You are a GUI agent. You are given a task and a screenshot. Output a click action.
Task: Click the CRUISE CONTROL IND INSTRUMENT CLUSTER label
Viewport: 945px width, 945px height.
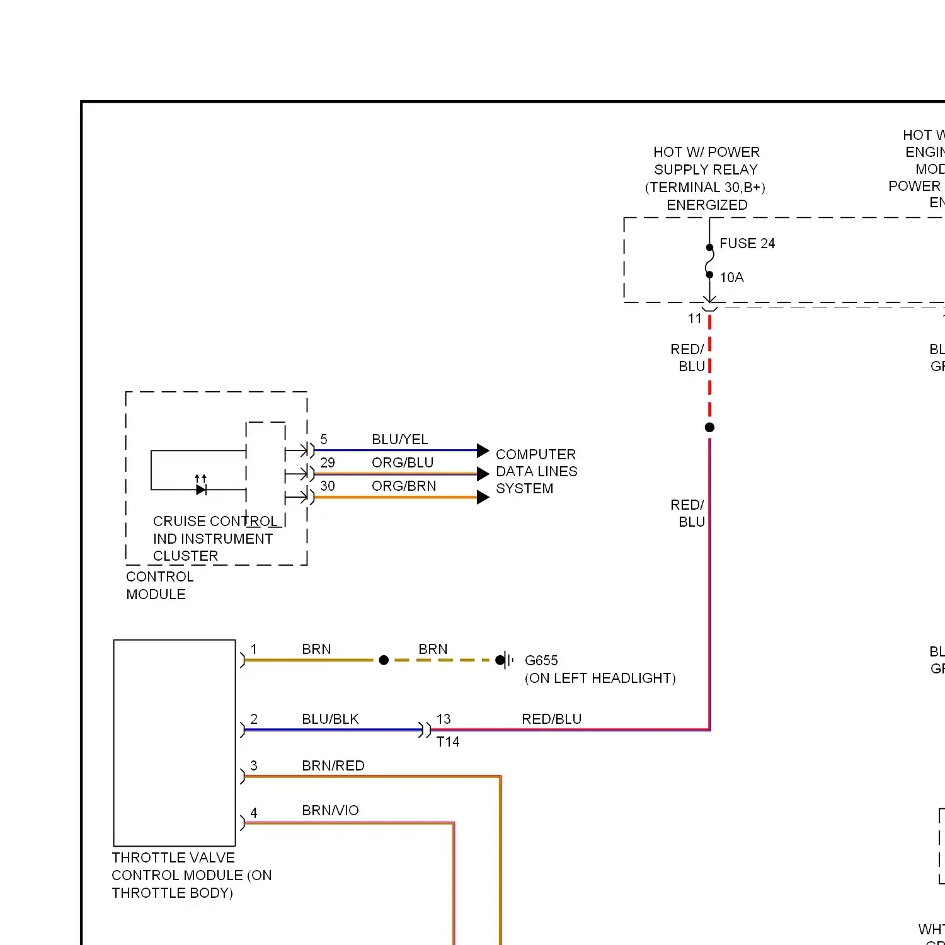pyautogui.click(x=215, y=539)
